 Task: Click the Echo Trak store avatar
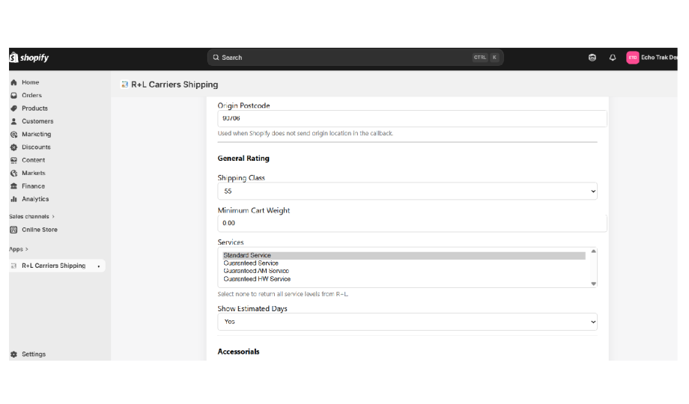coord(633,58)
